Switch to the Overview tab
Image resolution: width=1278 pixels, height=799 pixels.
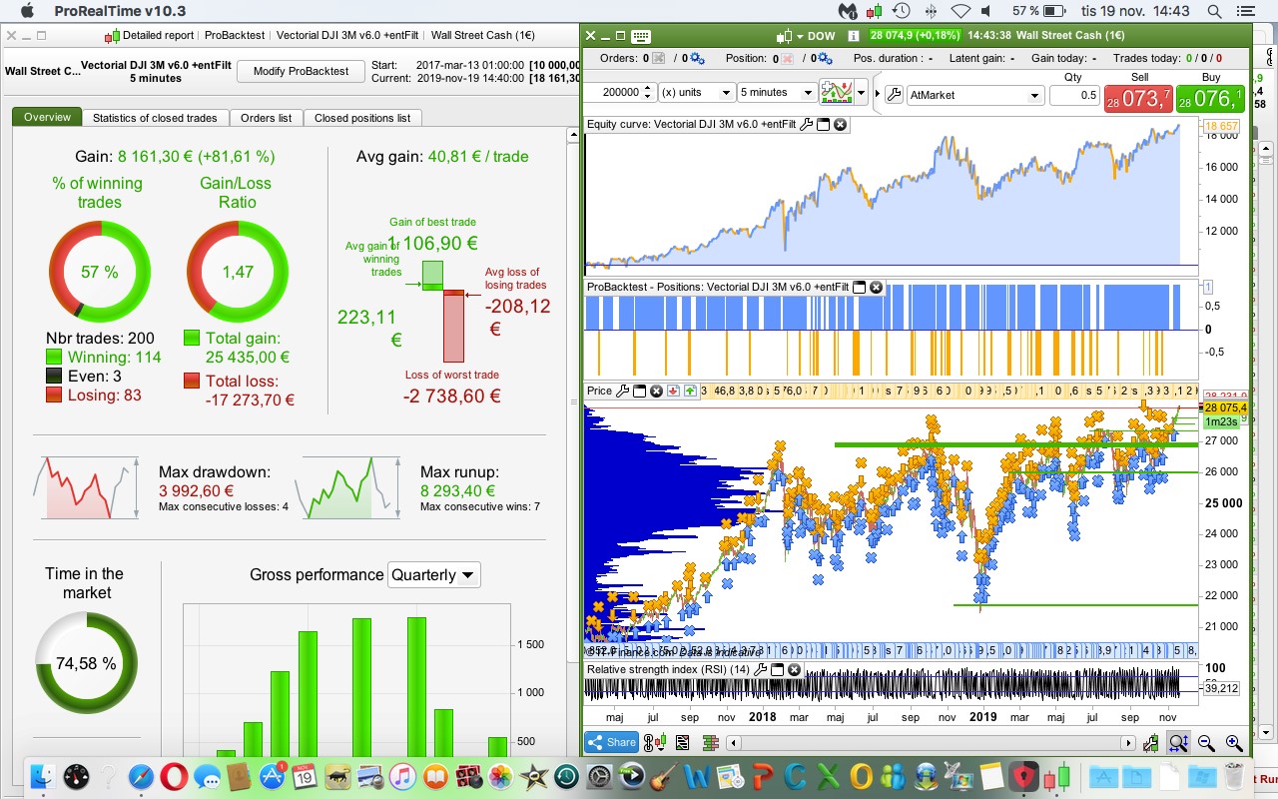tap(47, 118)
